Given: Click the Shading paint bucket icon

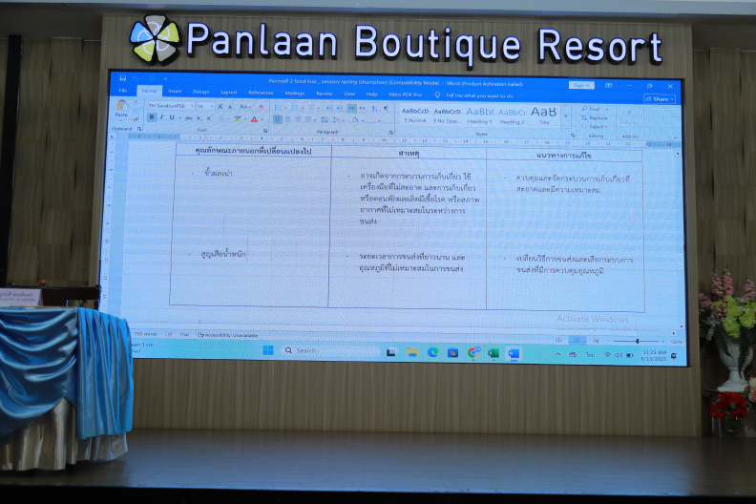Looking at the screenshot, I should [x=355, y=120].
